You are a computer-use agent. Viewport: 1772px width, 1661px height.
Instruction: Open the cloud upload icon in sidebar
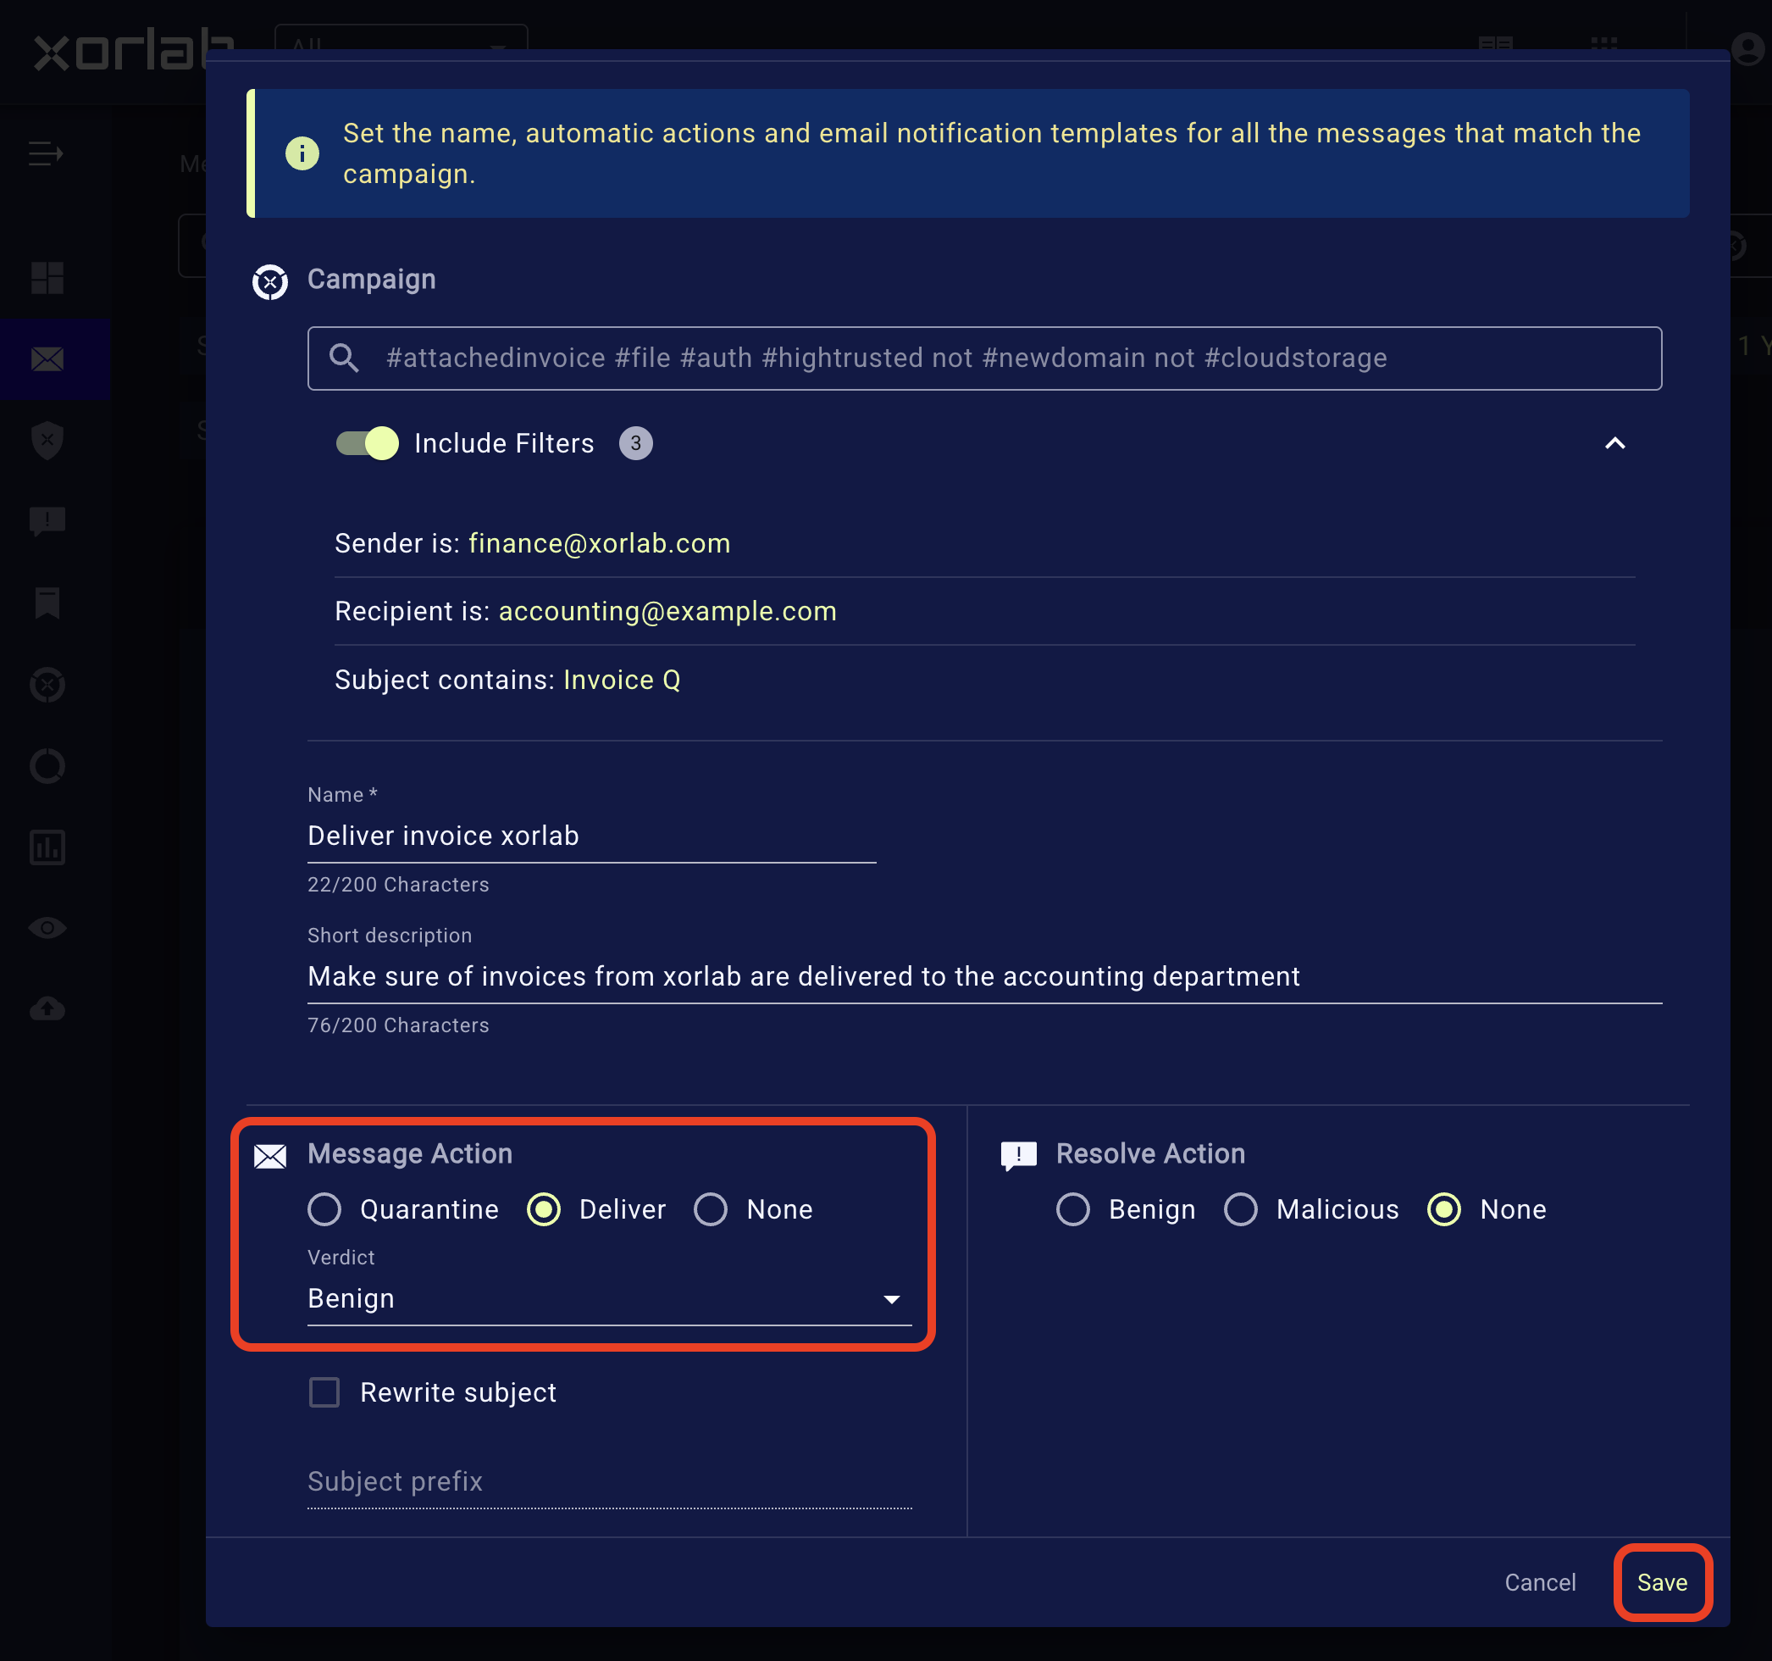pyautogui.click(x=47, y=1009)
